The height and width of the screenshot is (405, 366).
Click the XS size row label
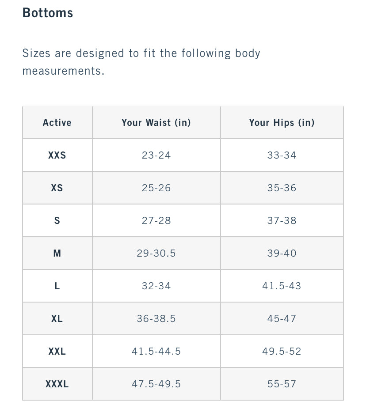pos(57,188)
